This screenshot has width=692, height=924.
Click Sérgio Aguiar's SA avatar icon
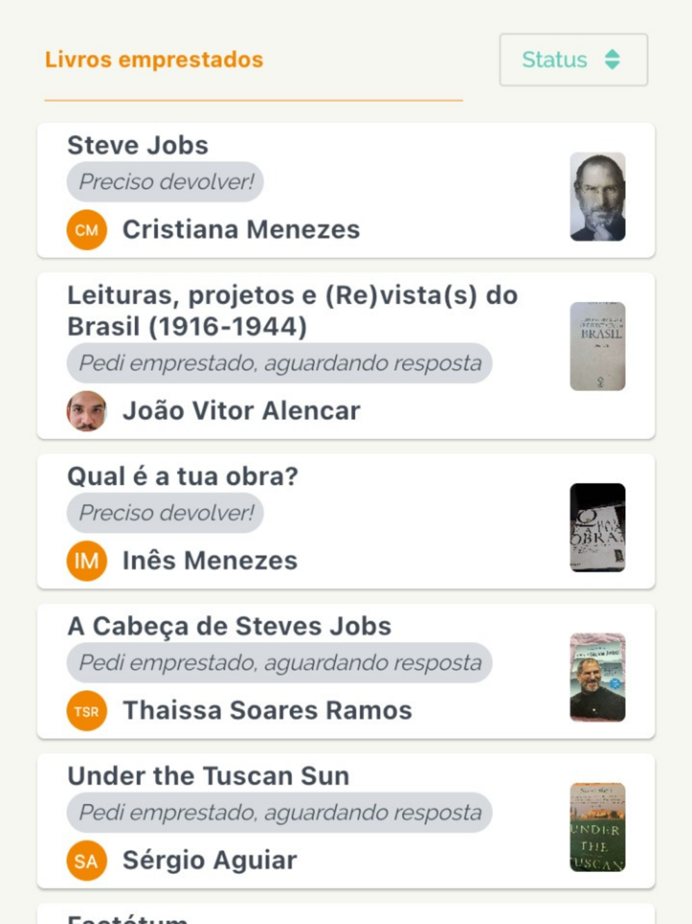pos(86,860)
